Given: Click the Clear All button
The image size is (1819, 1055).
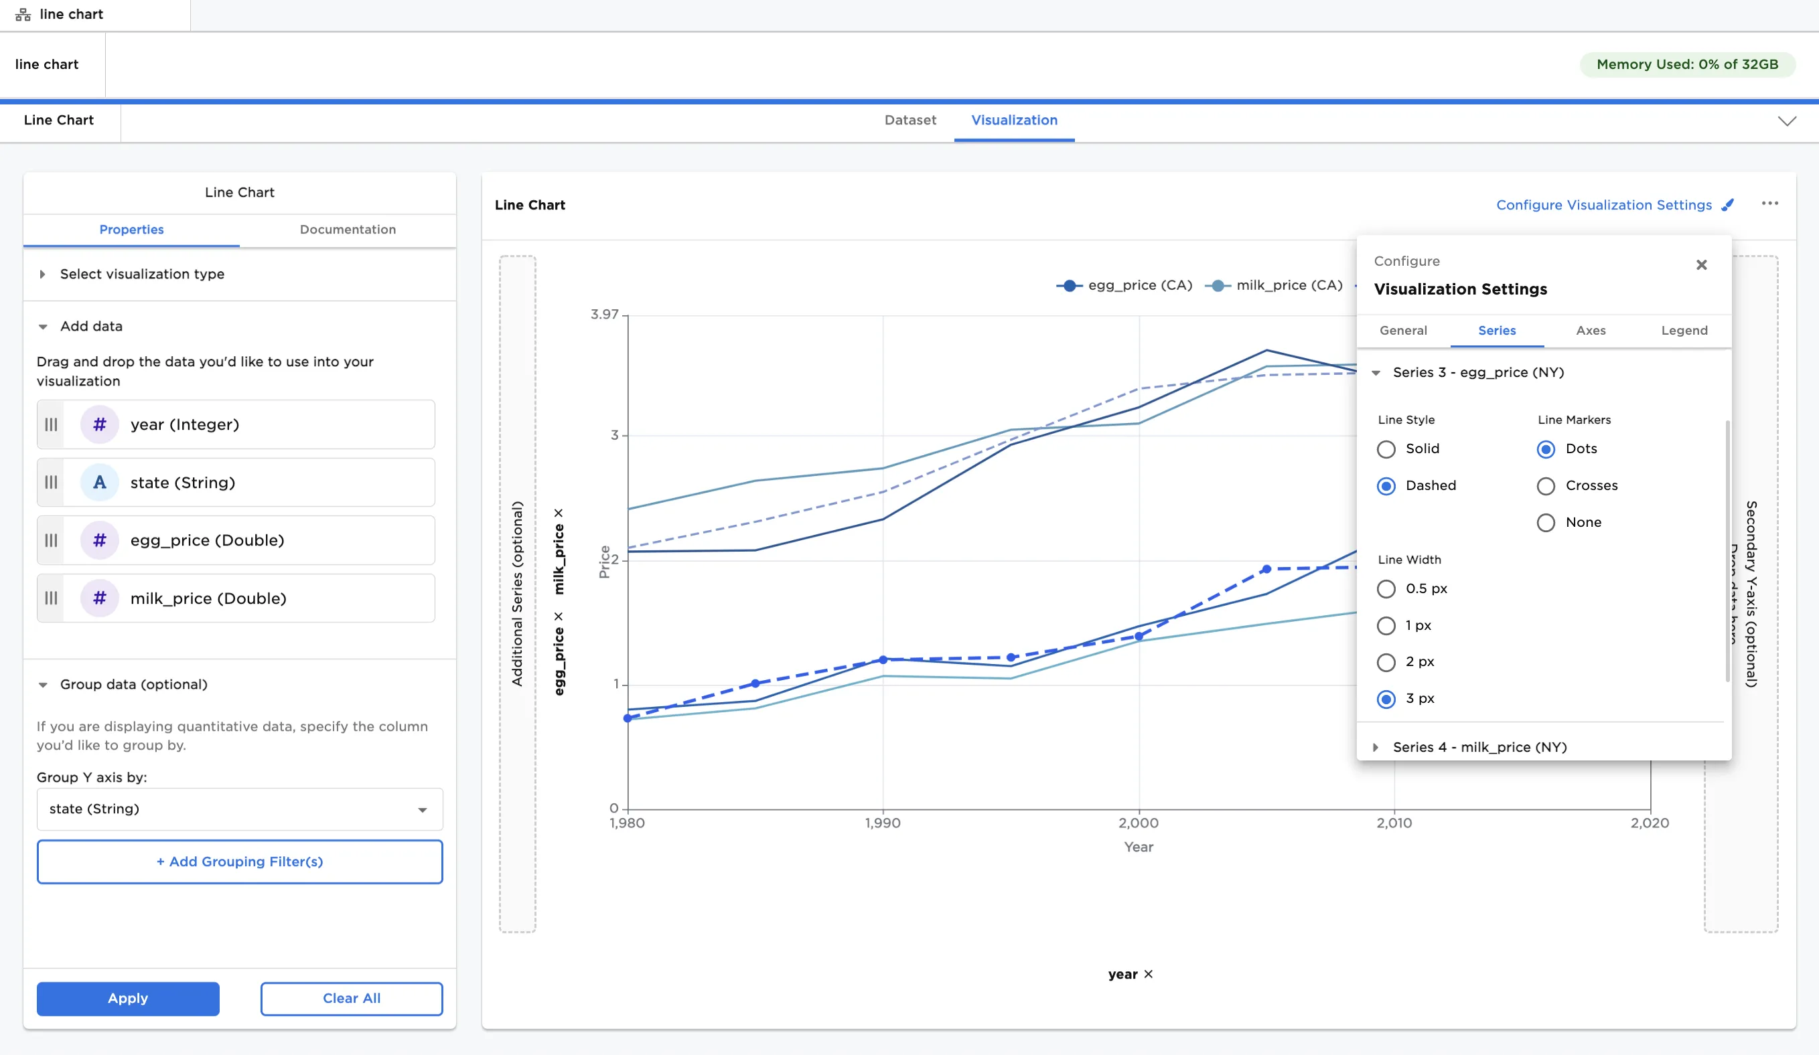Looking at the screenshot, I should pyautogui.click(x=352, y=999).
